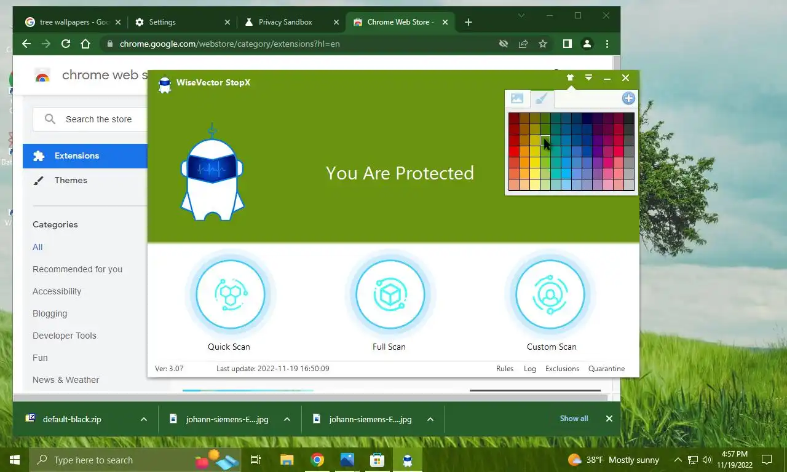
Task: Open a new Chrome tab with plus button
Action: (x=469, y=22)
